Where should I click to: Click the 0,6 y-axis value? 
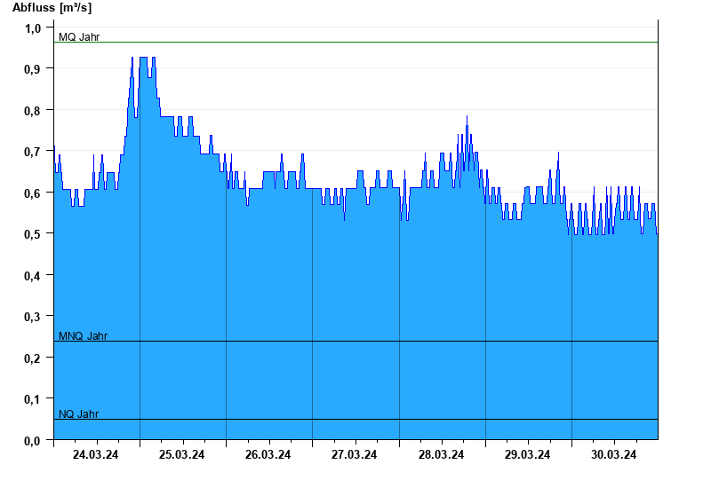(33, 193)
